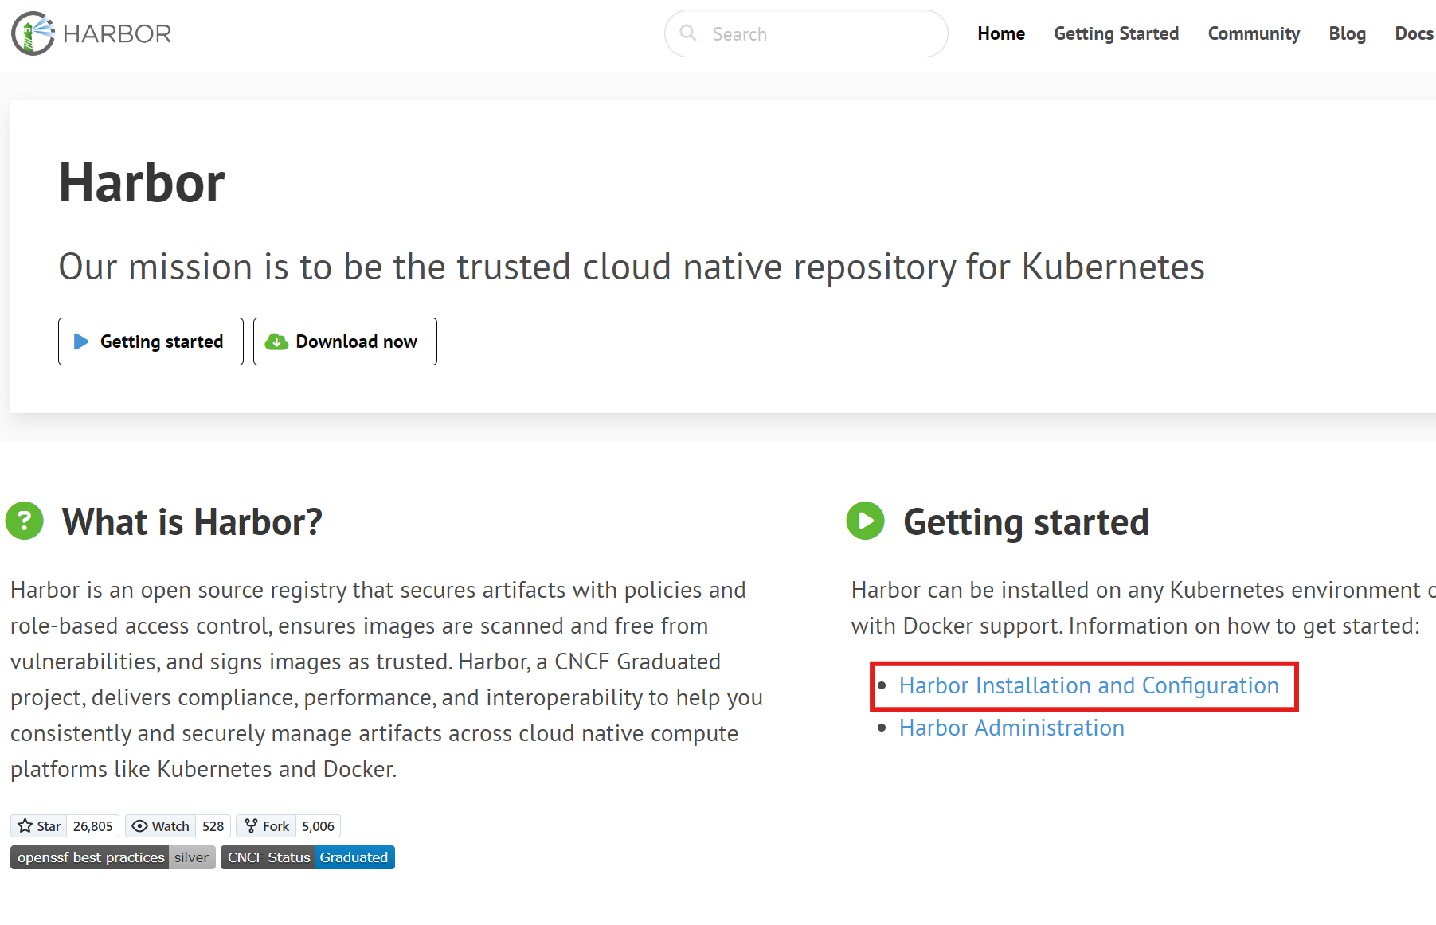Click the CNCF Status Graduated badge

307,857
